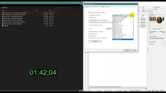Screen dimensions: 166x93
Task: Choose 'Yamaha VQF Encoder' from list
Action: [117, 33]
